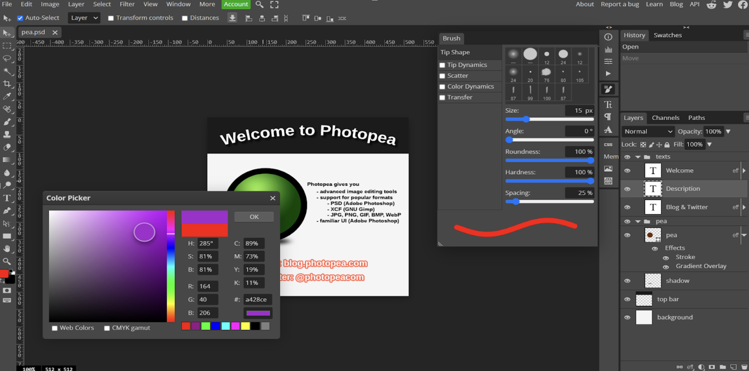Select the Type tool in toolbar

pos(7,198)
